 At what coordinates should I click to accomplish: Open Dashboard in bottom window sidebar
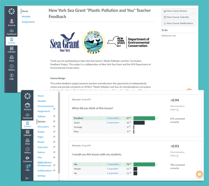pyautogui.click(x=27, y=116)
